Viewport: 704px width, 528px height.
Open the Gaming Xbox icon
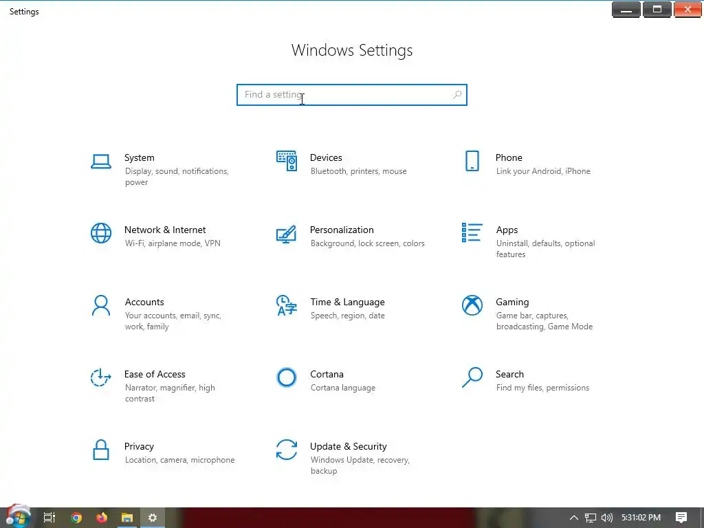point(472,305)
